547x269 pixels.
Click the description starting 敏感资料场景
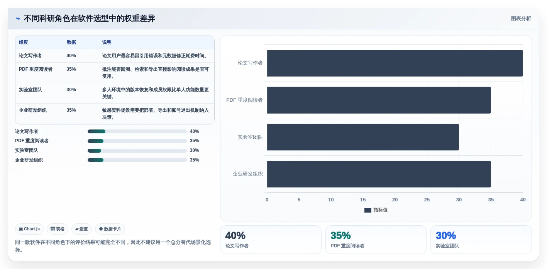[156, 114]
